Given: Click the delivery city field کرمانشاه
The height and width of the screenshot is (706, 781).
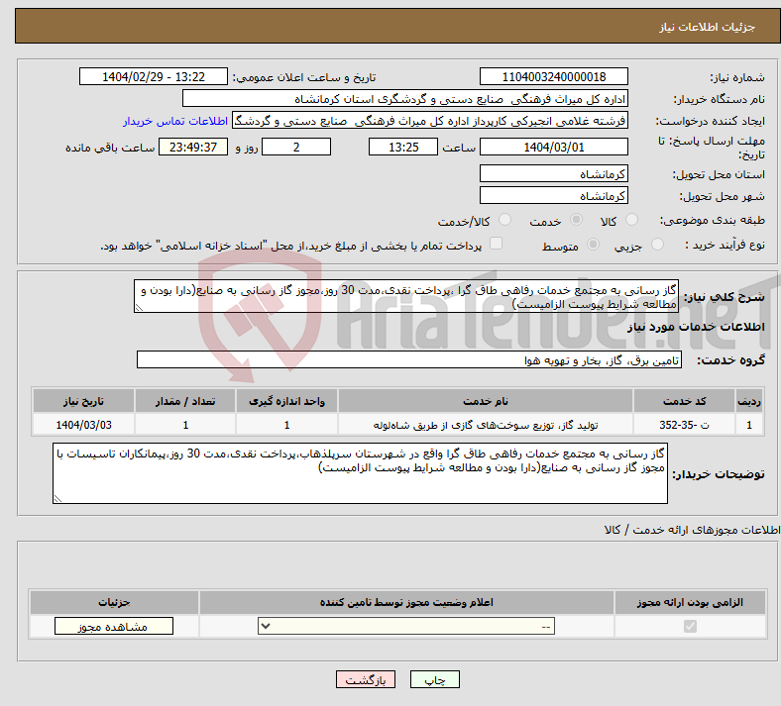Looking at the screenshot, I should pyautogui.click(x=554, y=195).
